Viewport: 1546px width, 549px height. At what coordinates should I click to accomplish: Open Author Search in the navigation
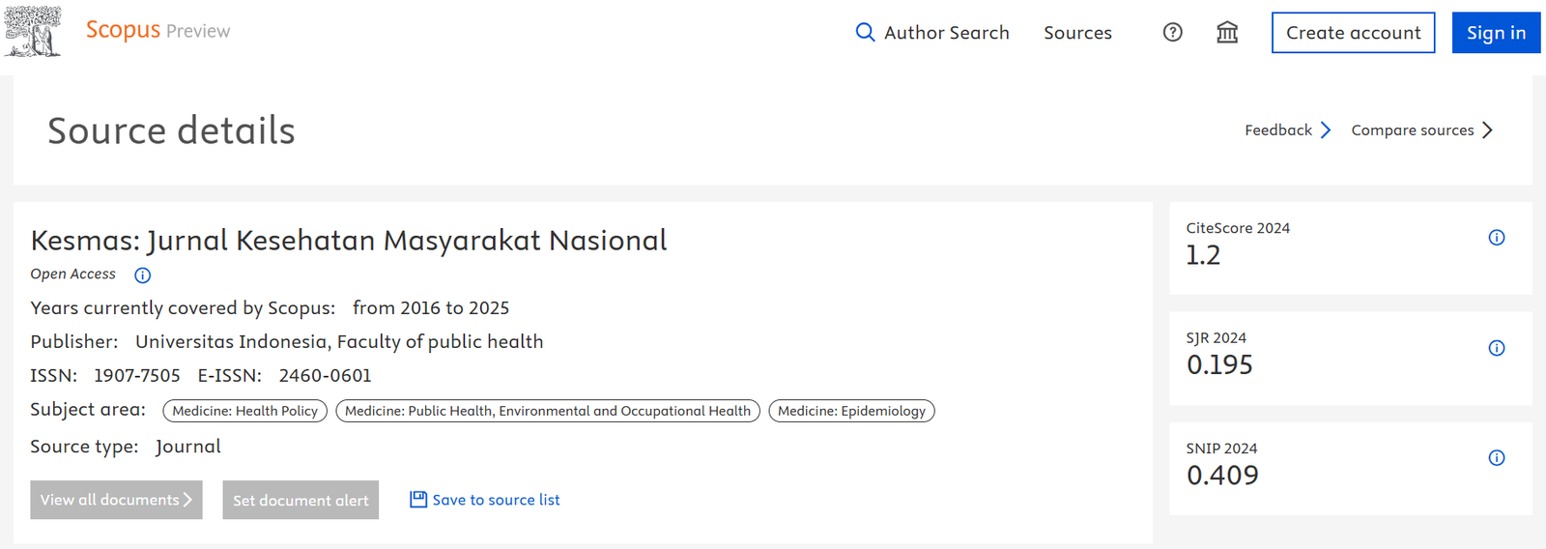click(x=946, y=33)
